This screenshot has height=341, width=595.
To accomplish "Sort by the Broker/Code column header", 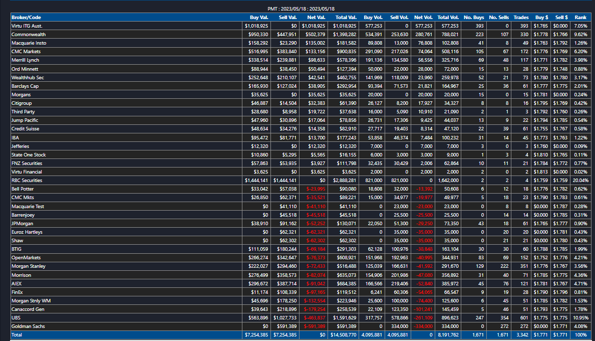I will pos(26,18).
